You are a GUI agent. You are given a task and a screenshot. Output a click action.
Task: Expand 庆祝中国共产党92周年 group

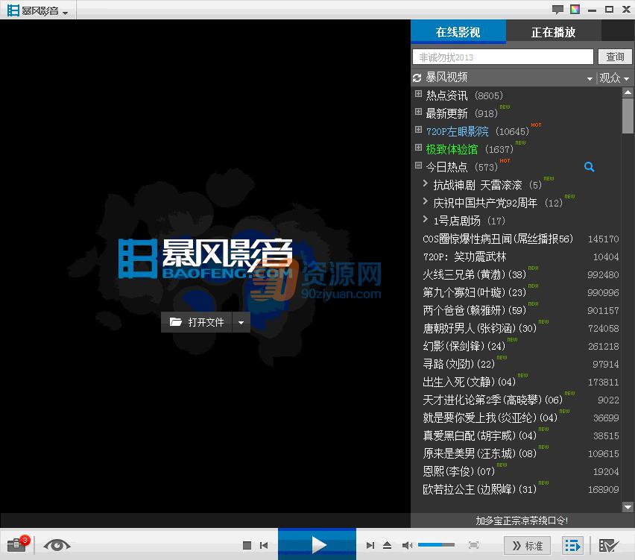click(x=426, y=201)
